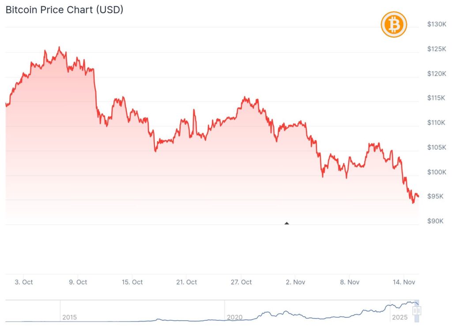The width and height of the screenshot is (452, 330).
Task: Click the small black triangle chart marker
Action: 286,223
